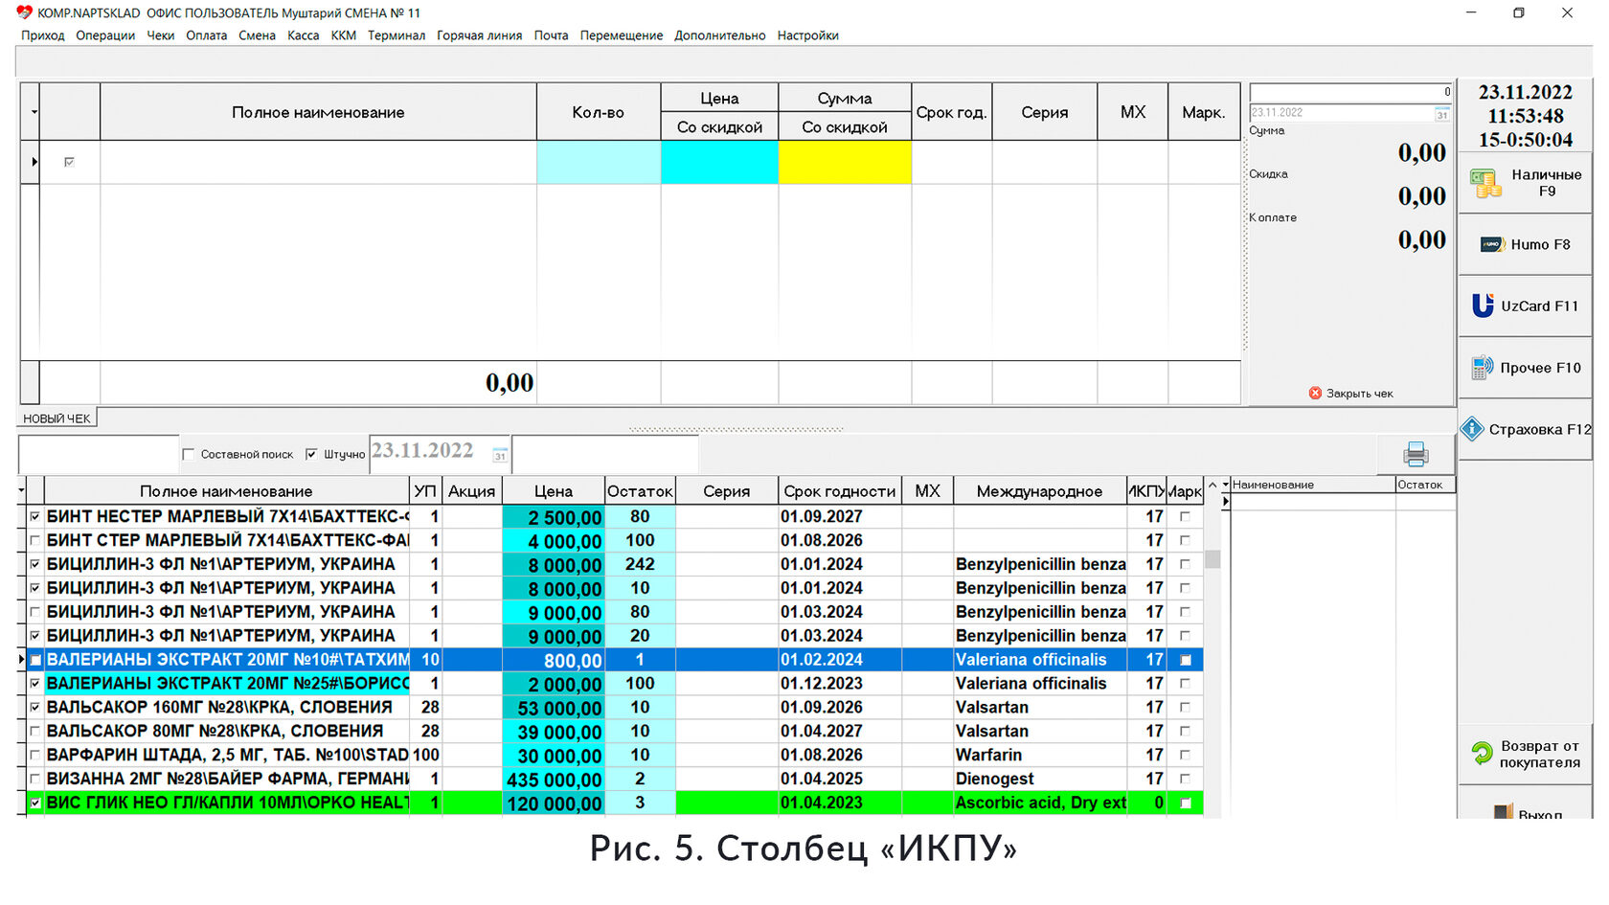
Task: Click the product search input field left of Составной поиск
Action: (x=98, y=454)
